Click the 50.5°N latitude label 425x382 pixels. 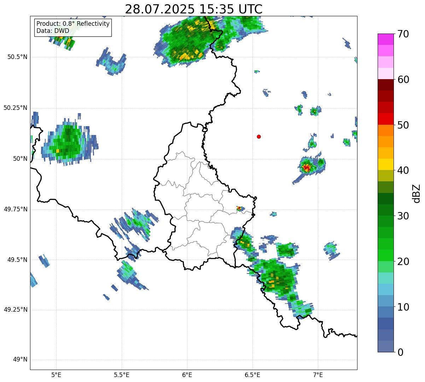17,57
